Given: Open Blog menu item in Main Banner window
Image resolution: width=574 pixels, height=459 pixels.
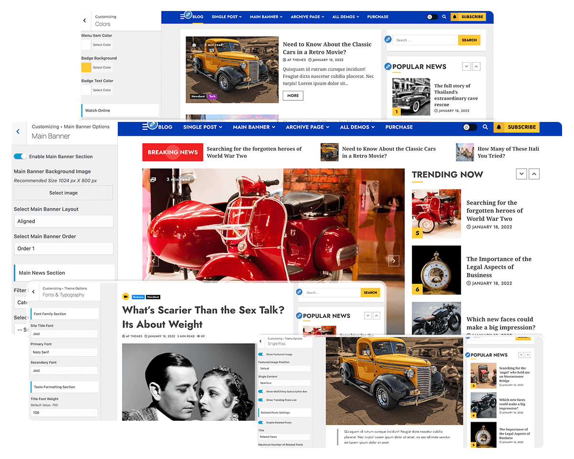Looking at the screenshot, I should [x=165, y=127].
